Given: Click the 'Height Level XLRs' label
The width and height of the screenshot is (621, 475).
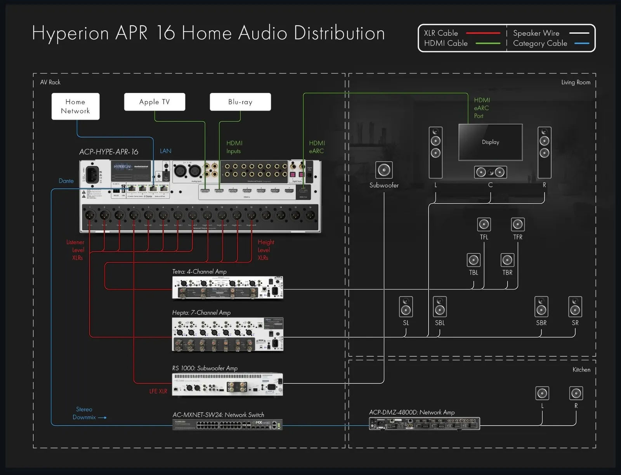Looking at the screenshot, I should [266, 250].
